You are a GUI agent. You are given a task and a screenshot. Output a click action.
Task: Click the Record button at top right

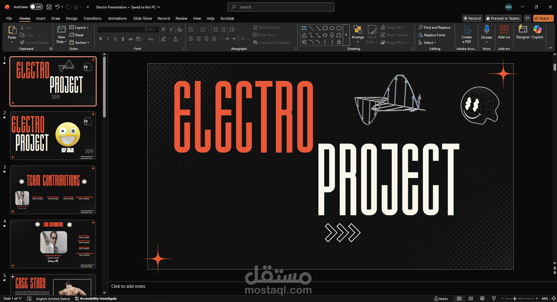(x=472, y=18)
